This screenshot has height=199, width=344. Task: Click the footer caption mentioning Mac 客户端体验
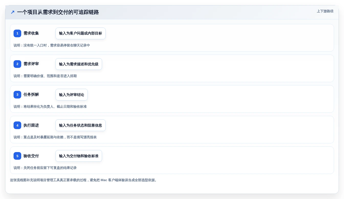coord(84,180)
